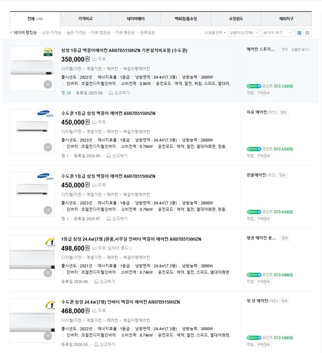Click heart on 468,000원 product image
The width and height of the screenshot is (322, 353).
point(48,336)
